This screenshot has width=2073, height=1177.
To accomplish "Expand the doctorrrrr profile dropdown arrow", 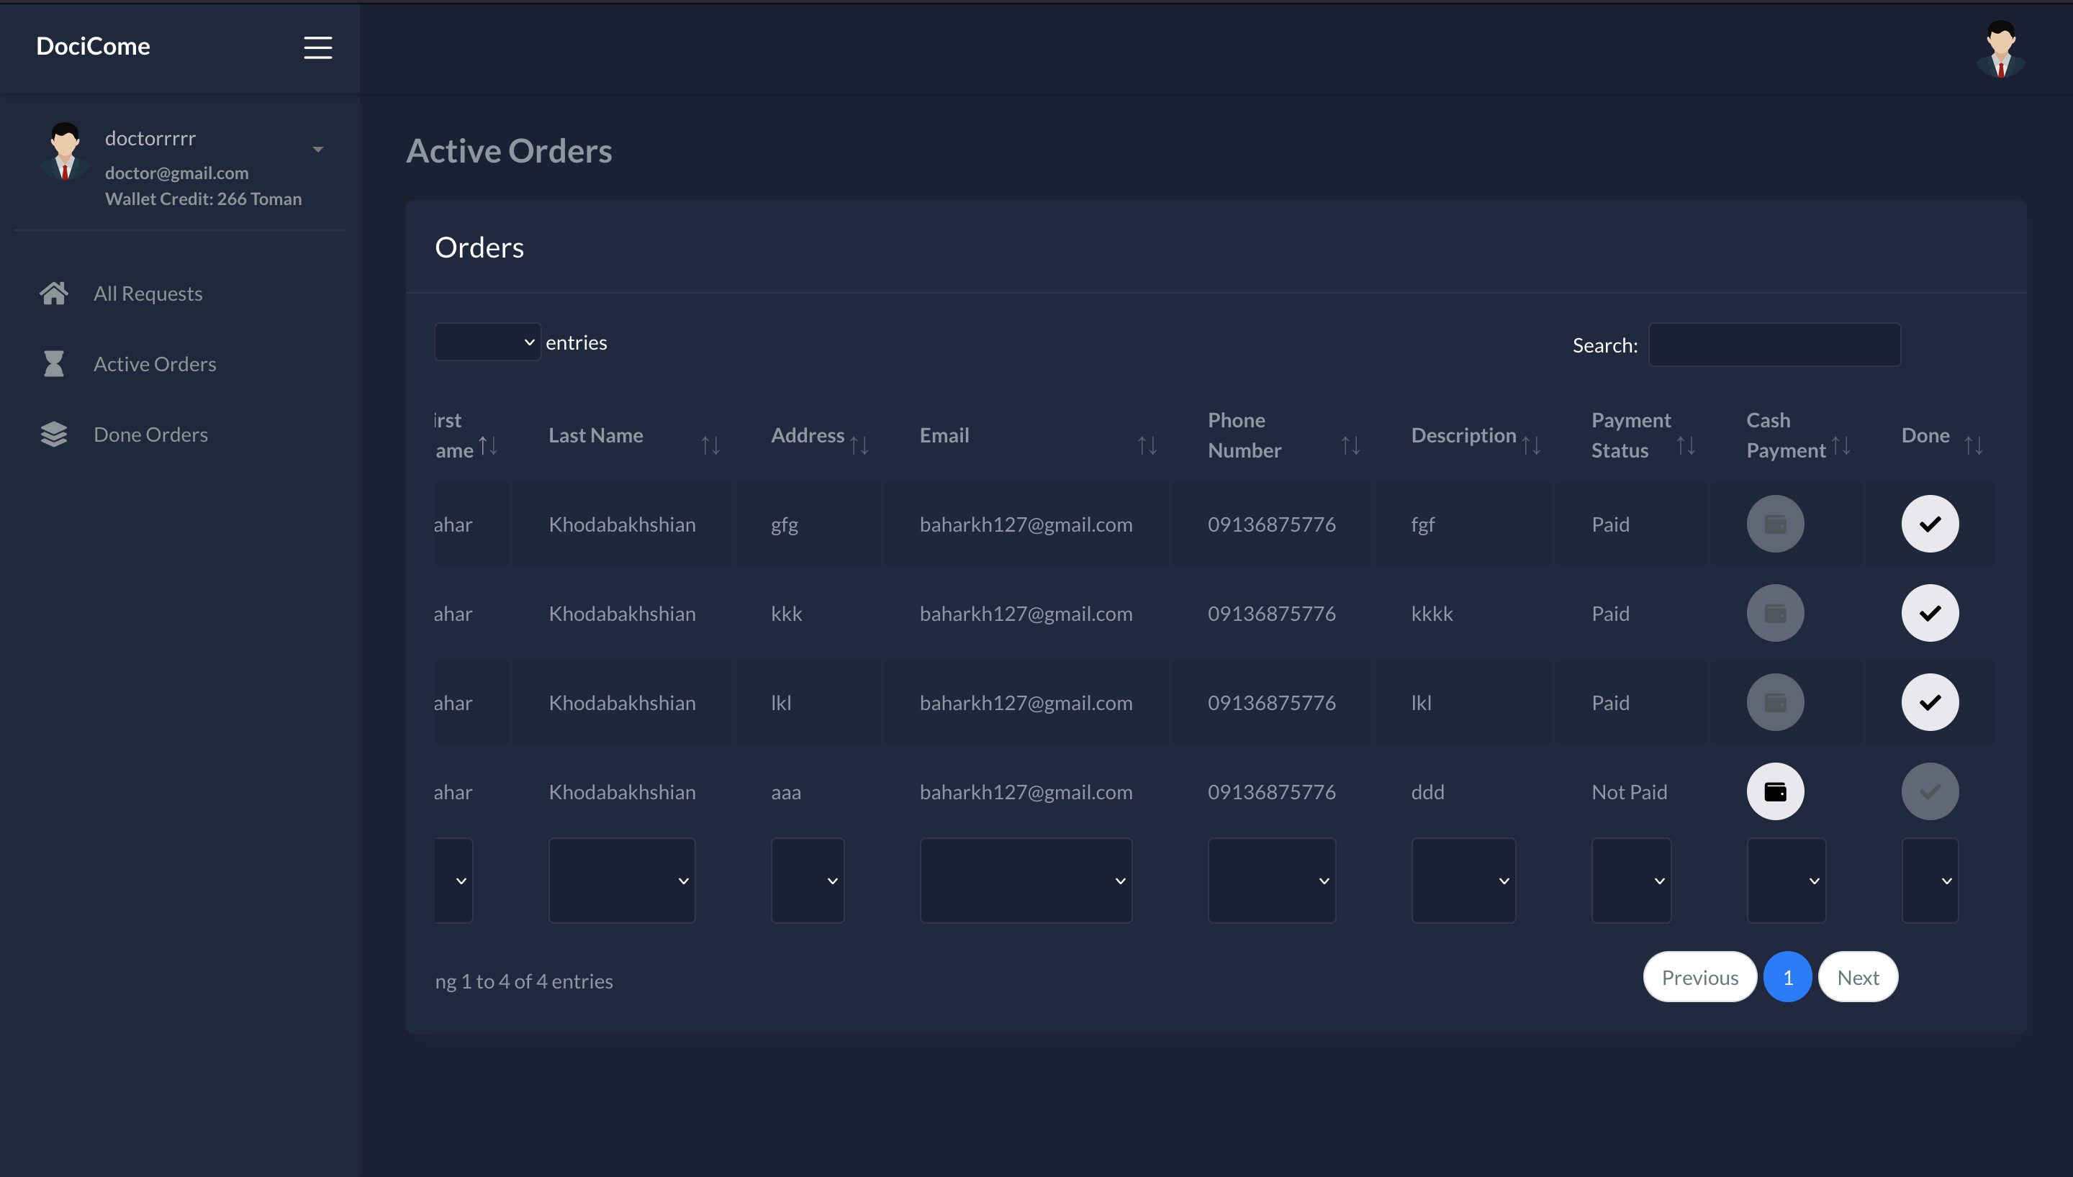I will (317, 150).
